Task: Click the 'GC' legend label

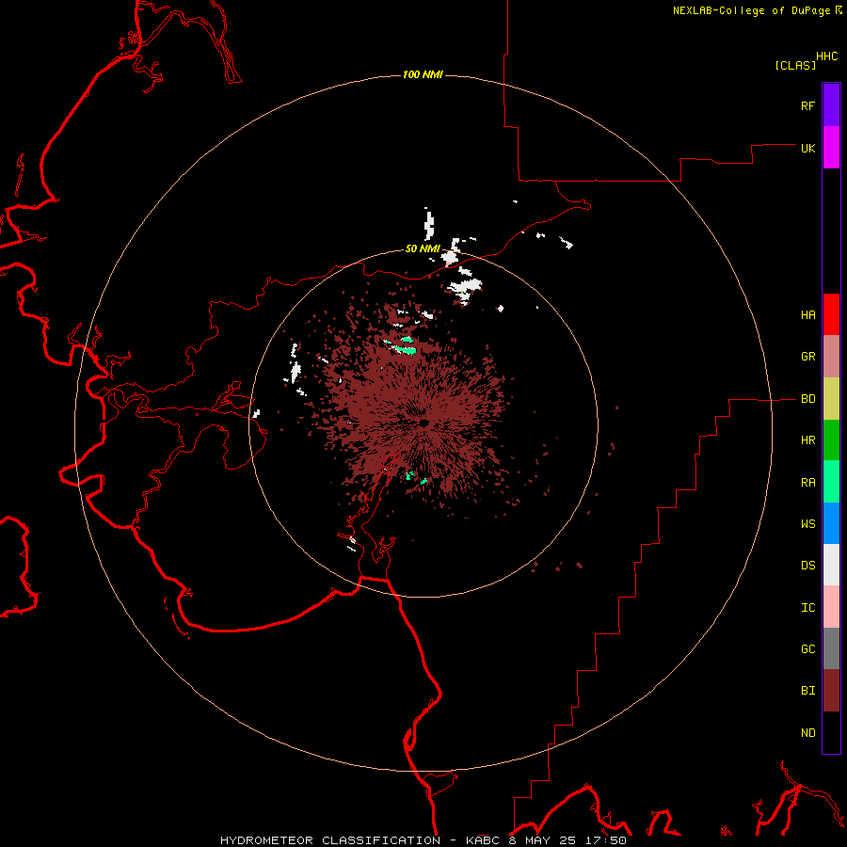Action: click(x=807, y=649)
